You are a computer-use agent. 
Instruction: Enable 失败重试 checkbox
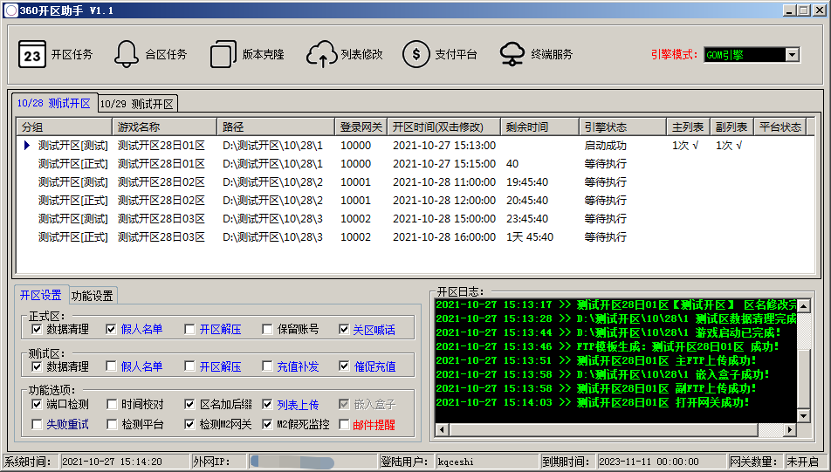point(37,424)
